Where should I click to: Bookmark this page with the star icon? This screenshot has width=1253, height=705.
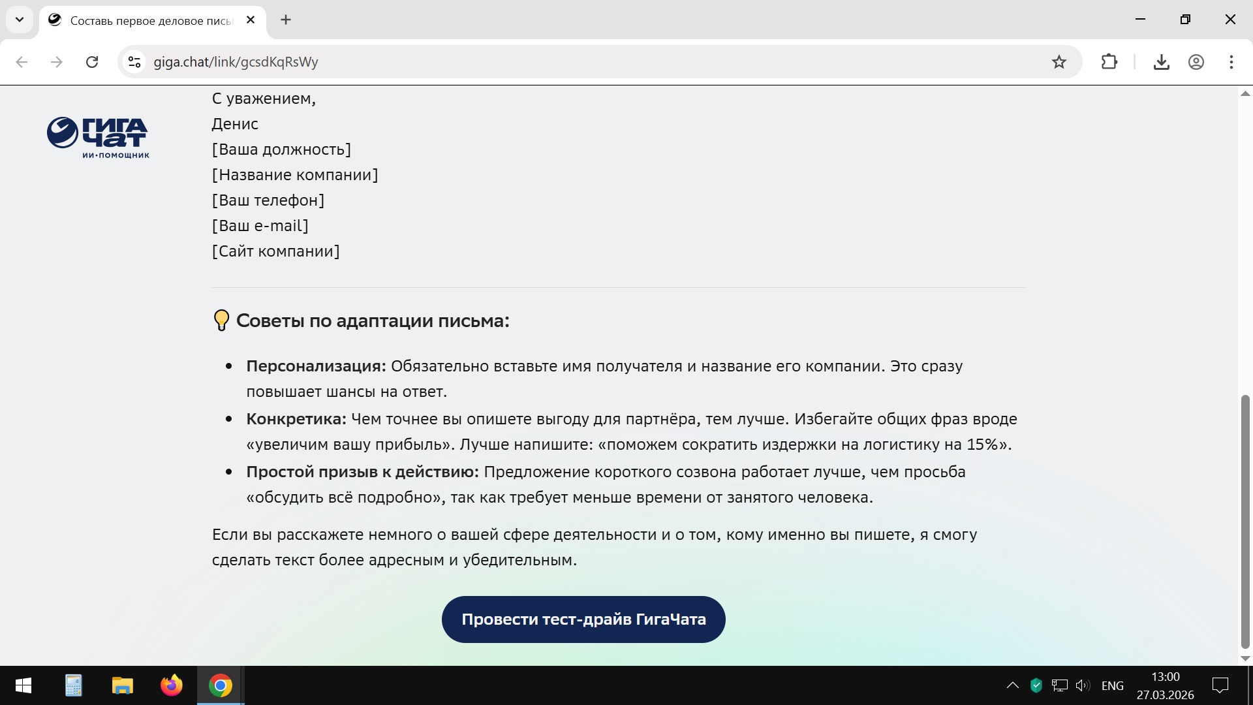coord(1059,62)
